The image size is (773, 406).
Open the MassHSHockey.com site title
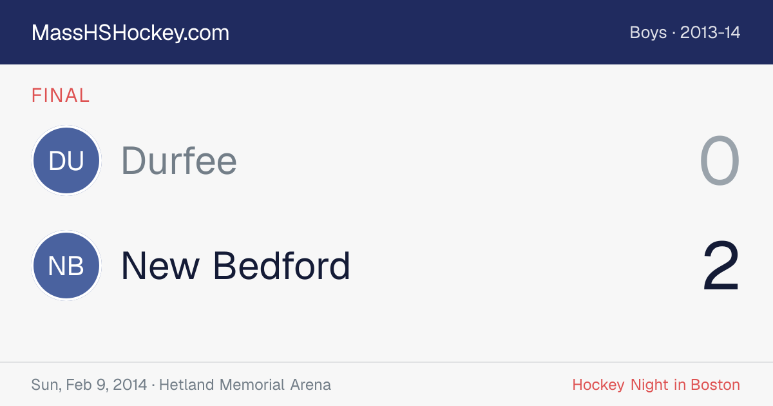(130, 33)
